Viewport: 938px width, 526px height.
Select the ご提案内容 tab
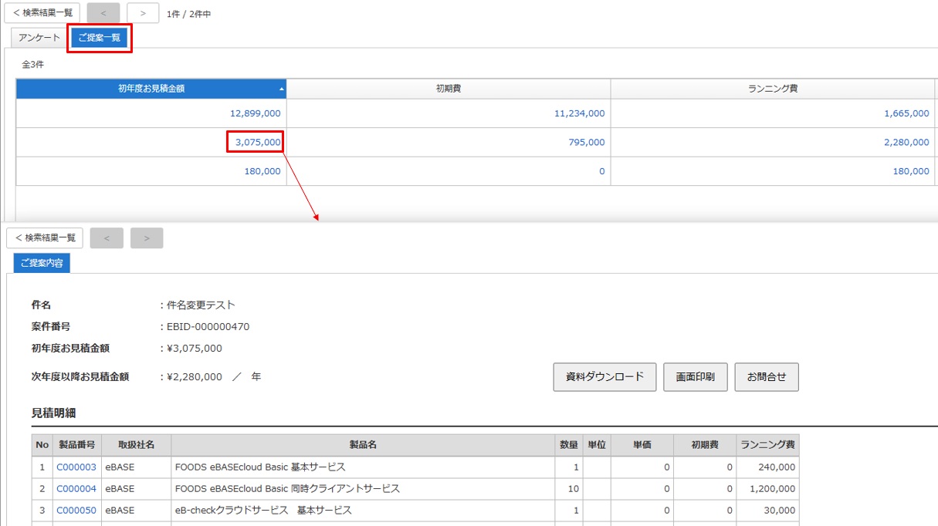(x=42, y=263)
